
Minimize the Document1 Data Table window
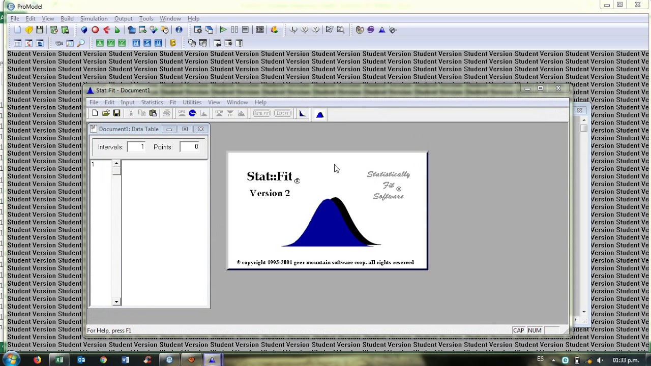point(169,129)
